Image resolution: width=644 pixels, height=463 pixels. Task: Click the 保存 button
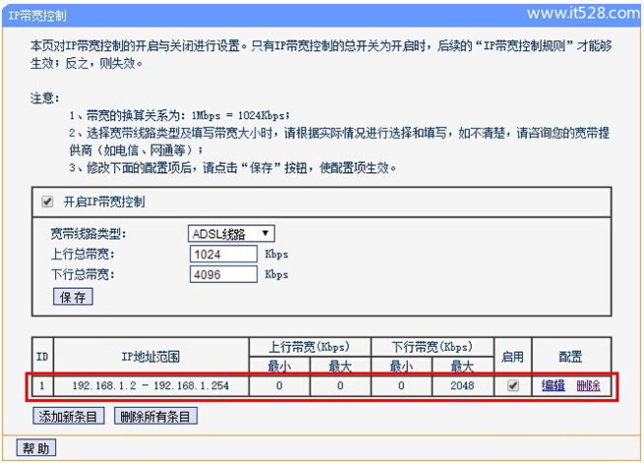point(73,297)
